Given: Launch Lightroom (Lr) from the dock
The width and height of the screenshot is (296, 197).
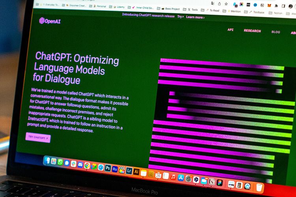Looking at the screenshot, I should pyautogui.click(x=129, y=171).
